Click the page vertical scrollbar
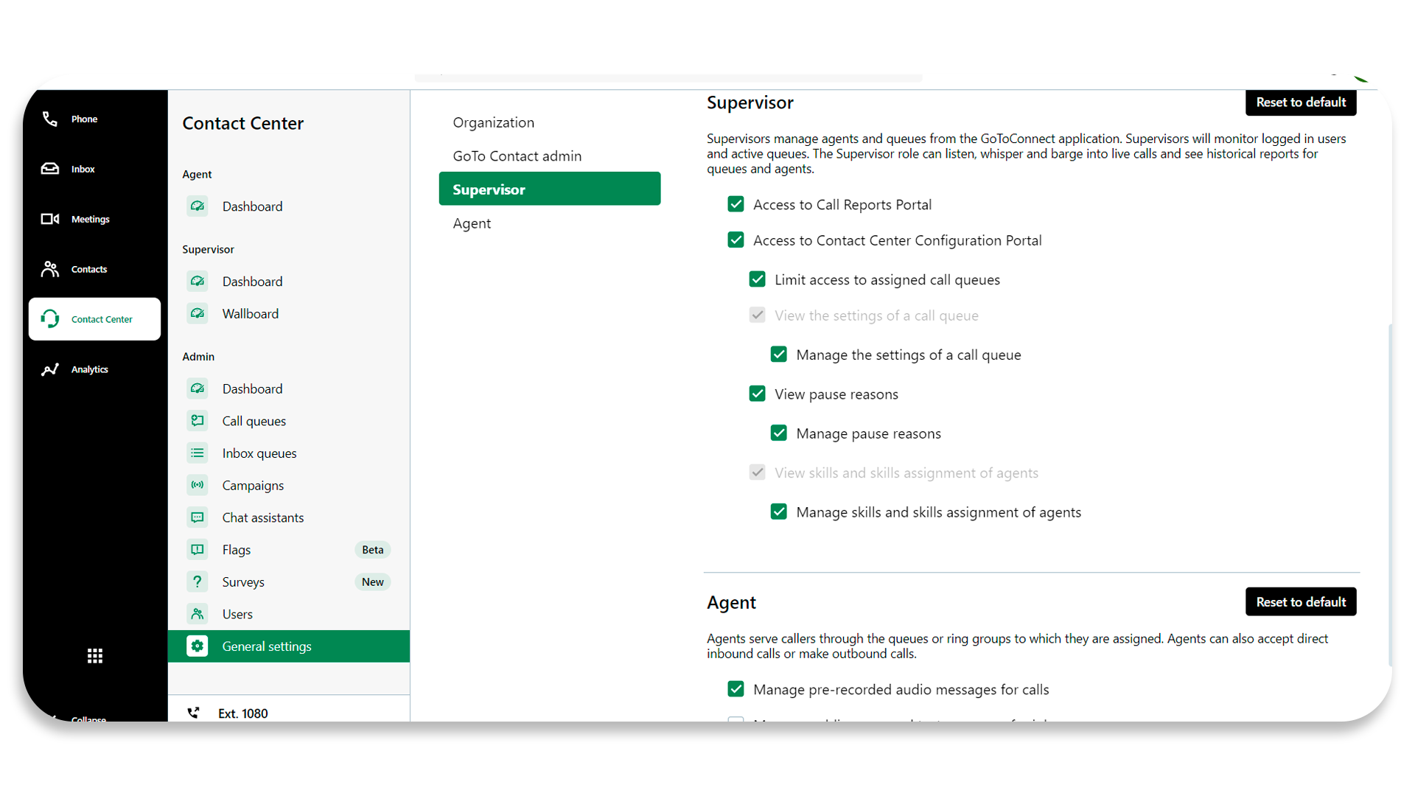Image resolution: width=1415 pixels, height=796 pixels. (x=1389, y=494)
